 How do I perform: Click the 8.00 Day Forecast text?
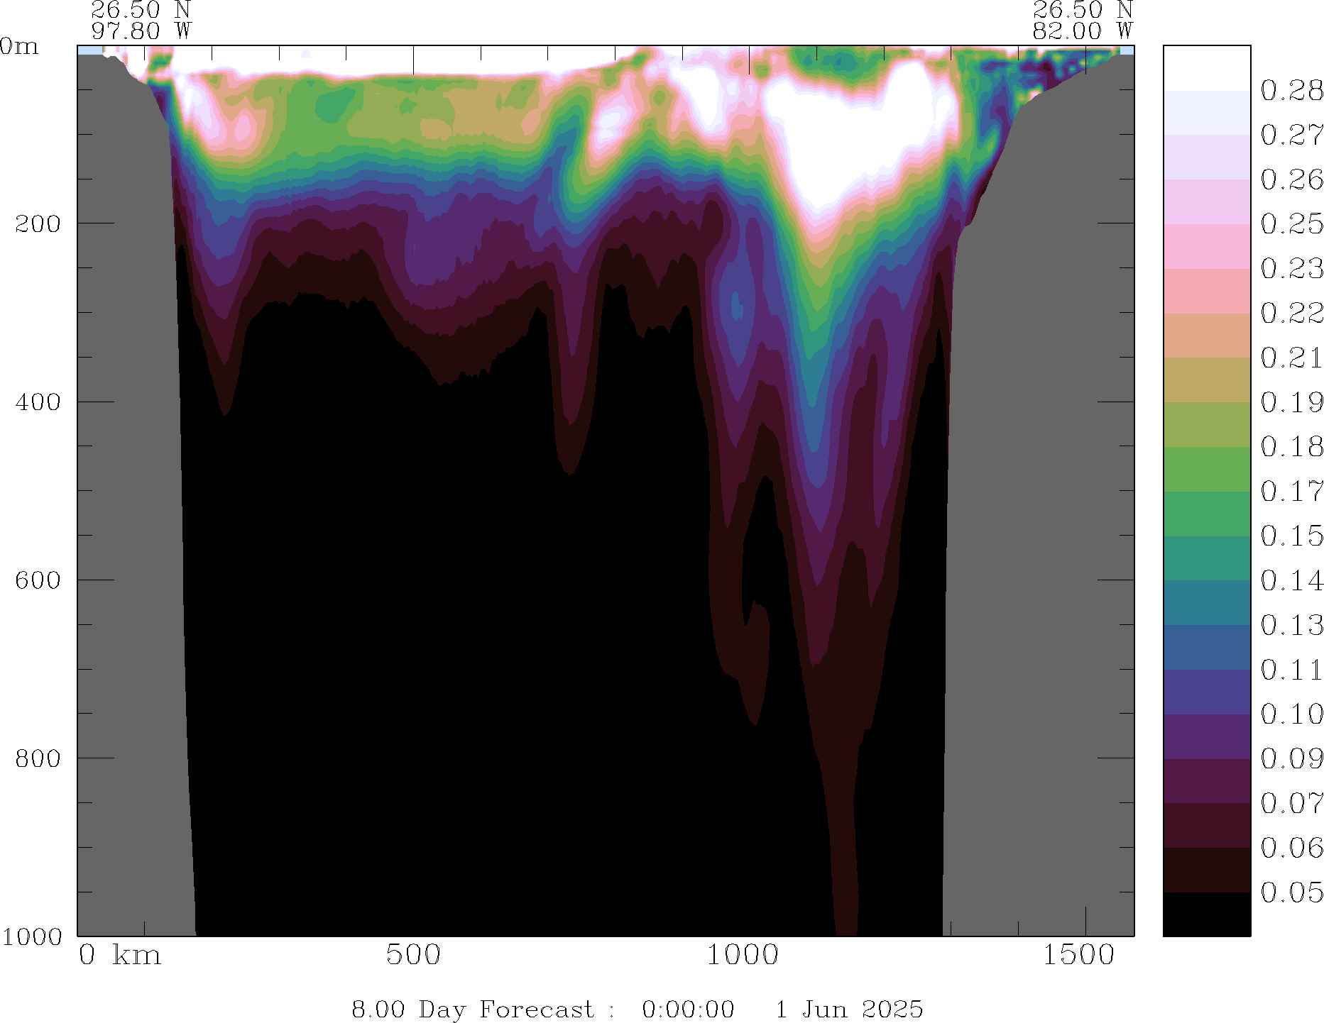coord(472,1009)
